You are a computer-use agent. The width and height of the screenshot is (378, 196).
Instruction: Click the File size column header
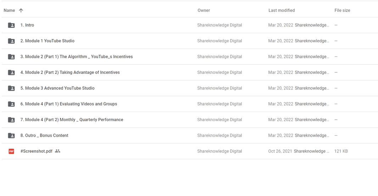pyautogui.click(x=342, y=10)
